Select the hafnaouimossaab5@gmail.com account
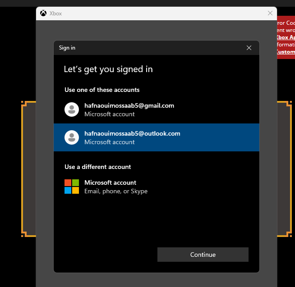The height and width of the screenshot is (287, 295). click(x=157, y=109)
